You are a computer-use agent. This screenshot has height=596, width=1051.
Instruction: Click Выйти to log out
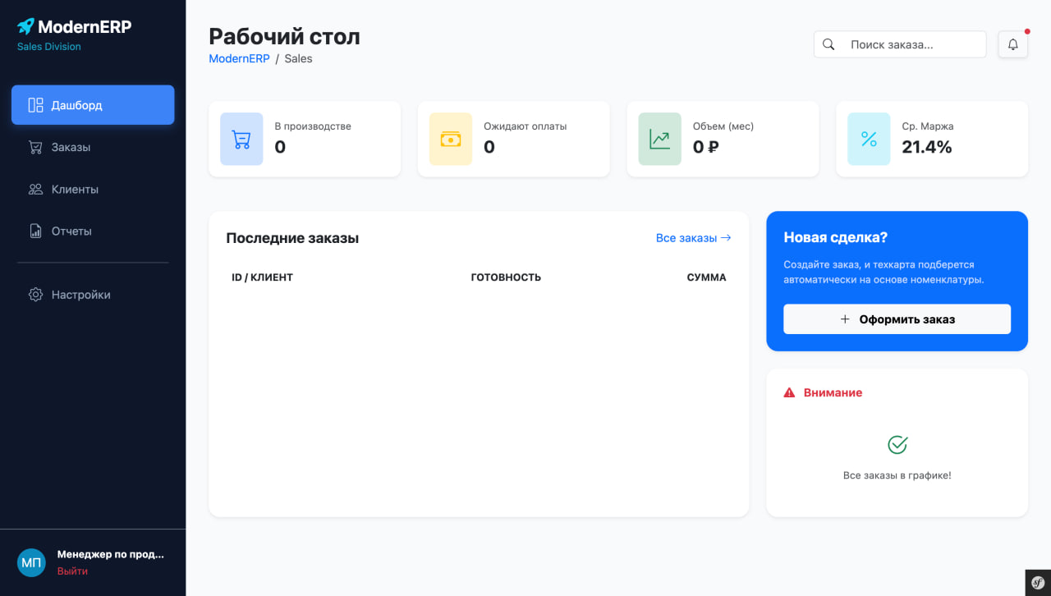pos(71,571)
